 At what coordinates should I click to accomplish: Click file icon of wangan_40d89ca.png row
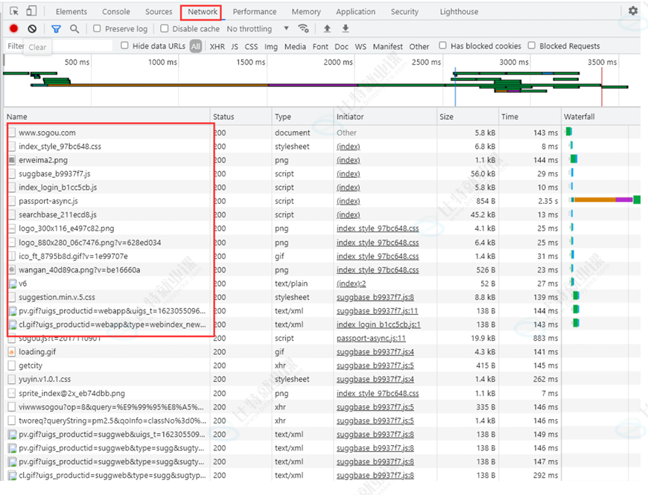tap(12, 269)
